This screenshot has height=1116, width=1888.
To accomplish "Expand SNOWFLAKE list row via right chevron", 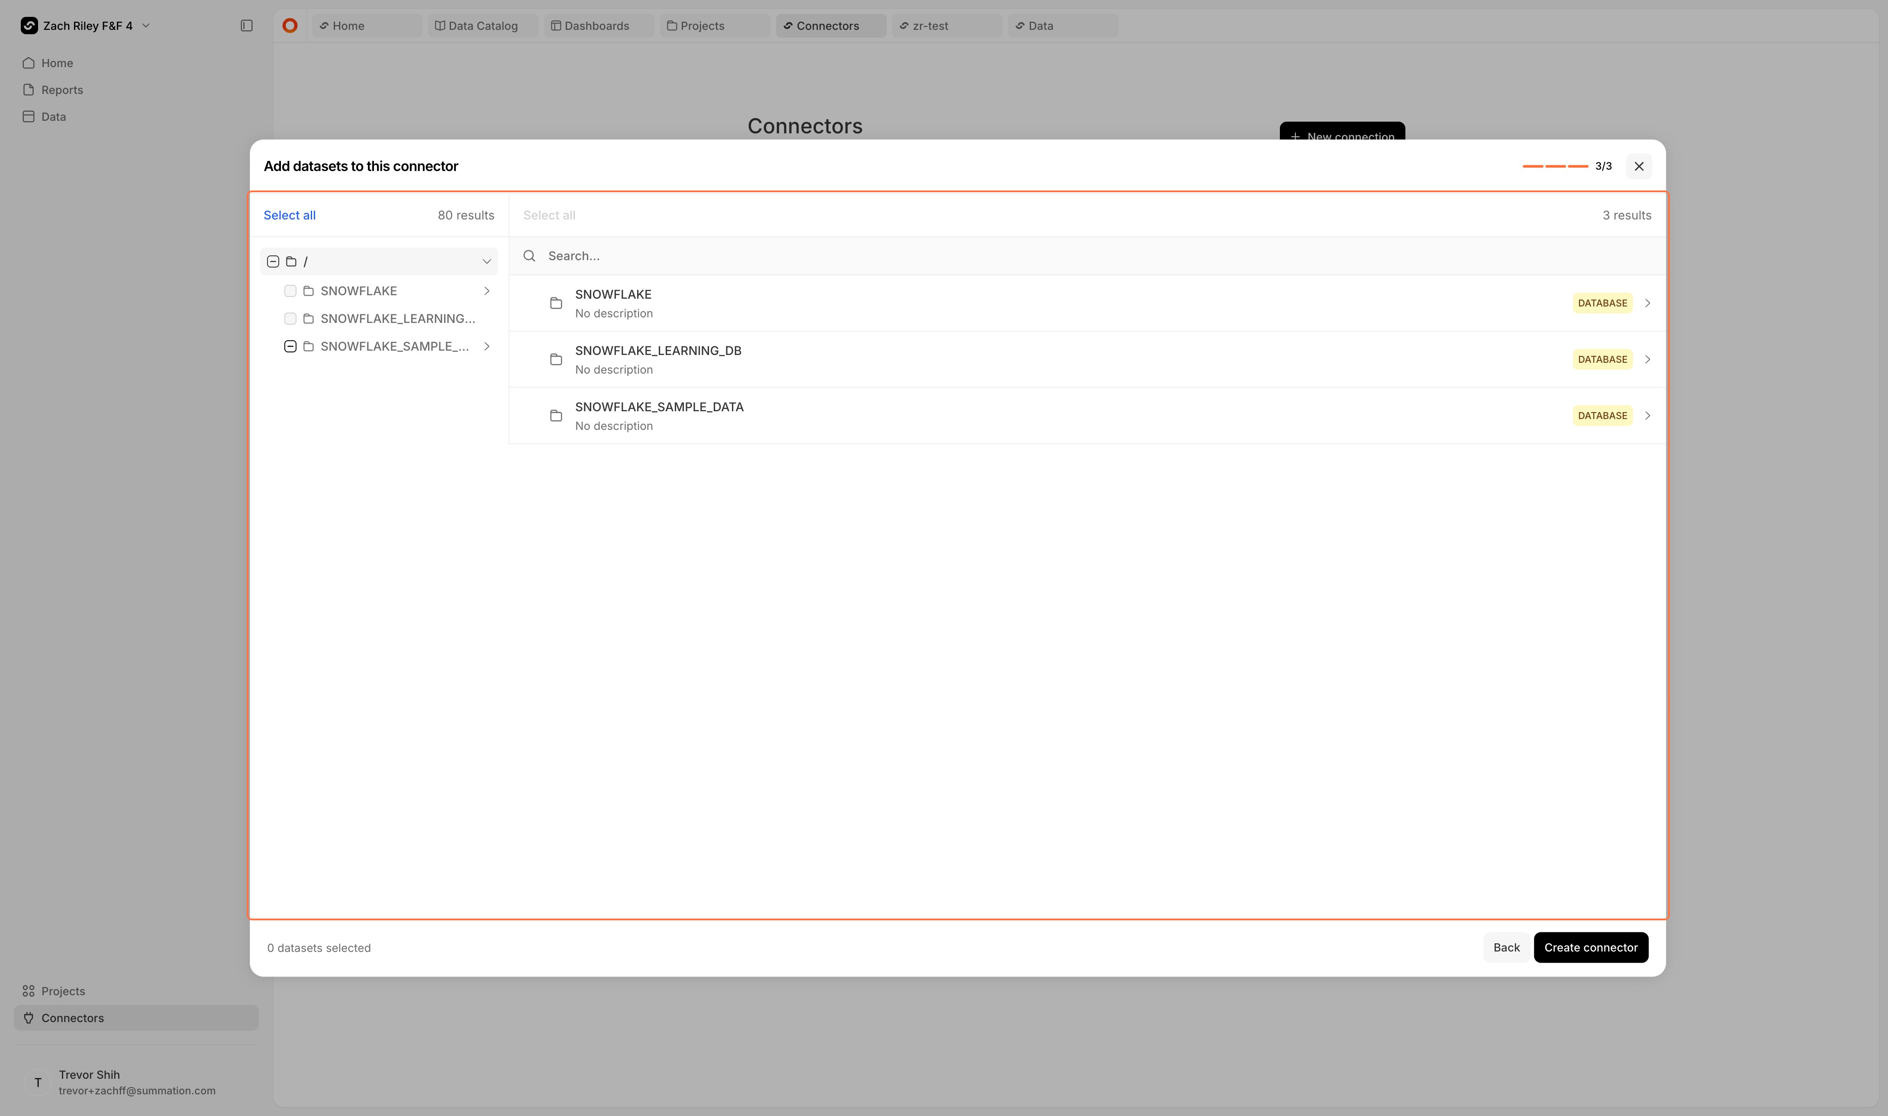I will click(1647, 303).
